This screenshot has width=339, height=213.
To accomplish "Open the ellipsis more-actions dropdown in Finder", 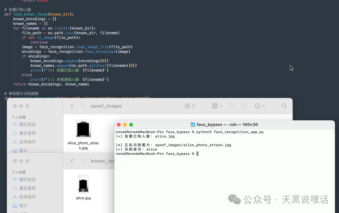I will point(260,106).
